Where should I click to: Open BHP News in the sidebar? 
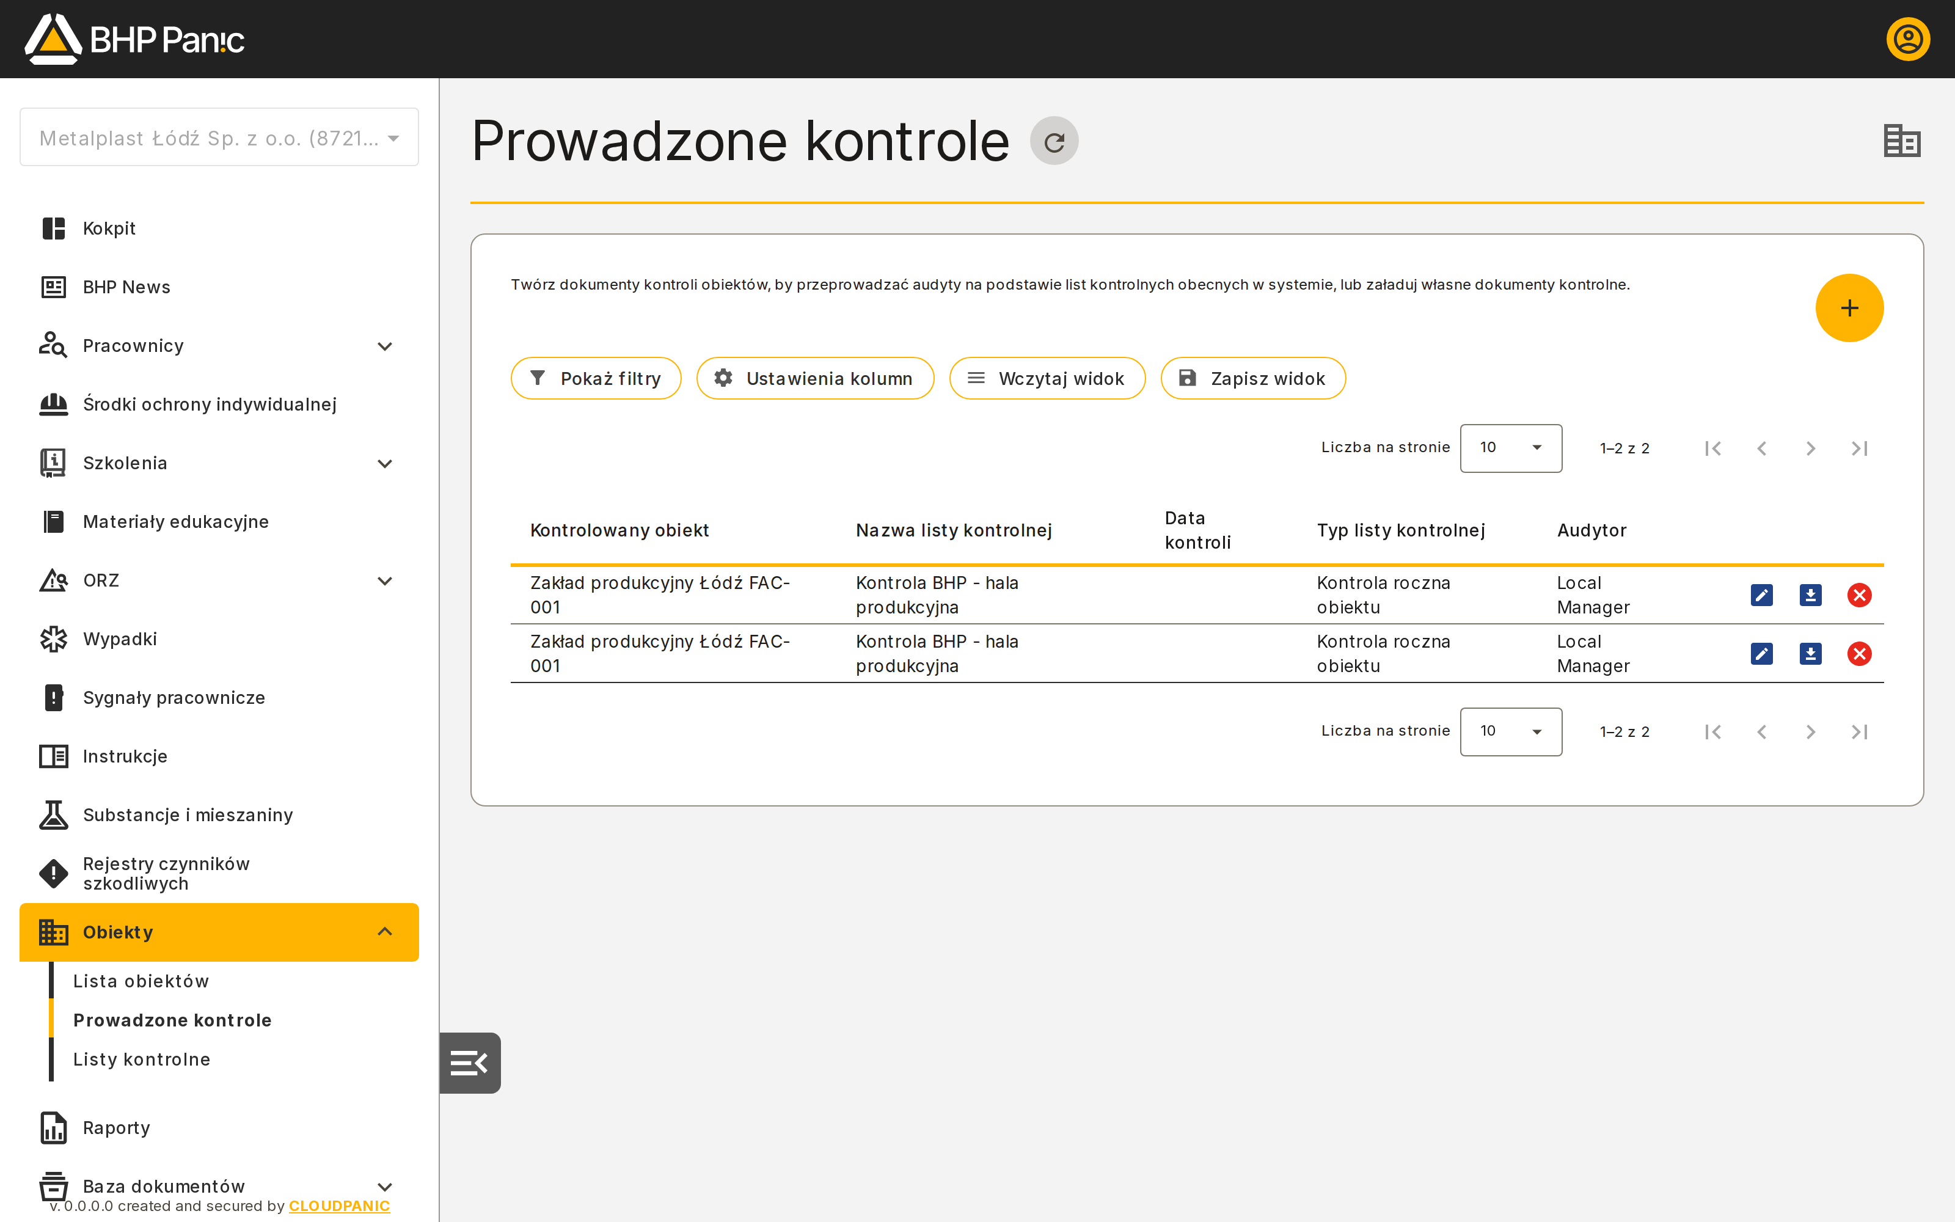(x=219, y=287)
